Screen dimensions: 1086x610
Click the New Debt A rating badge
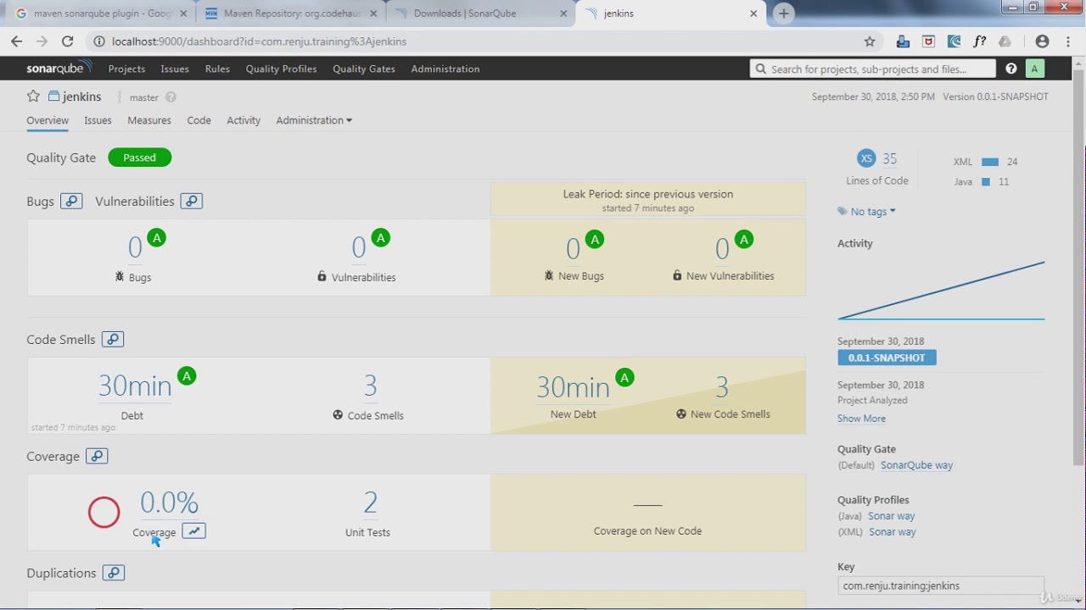click(624, 378)
